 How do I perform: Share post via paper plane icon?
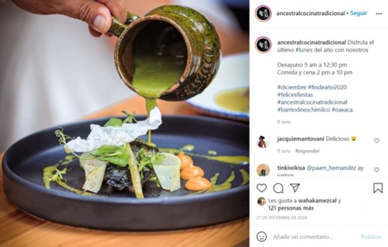click(295, 188)
